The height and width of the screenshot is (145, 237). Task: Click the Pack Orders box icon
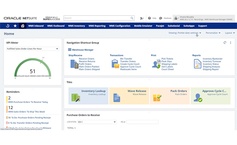pos(157,98)
